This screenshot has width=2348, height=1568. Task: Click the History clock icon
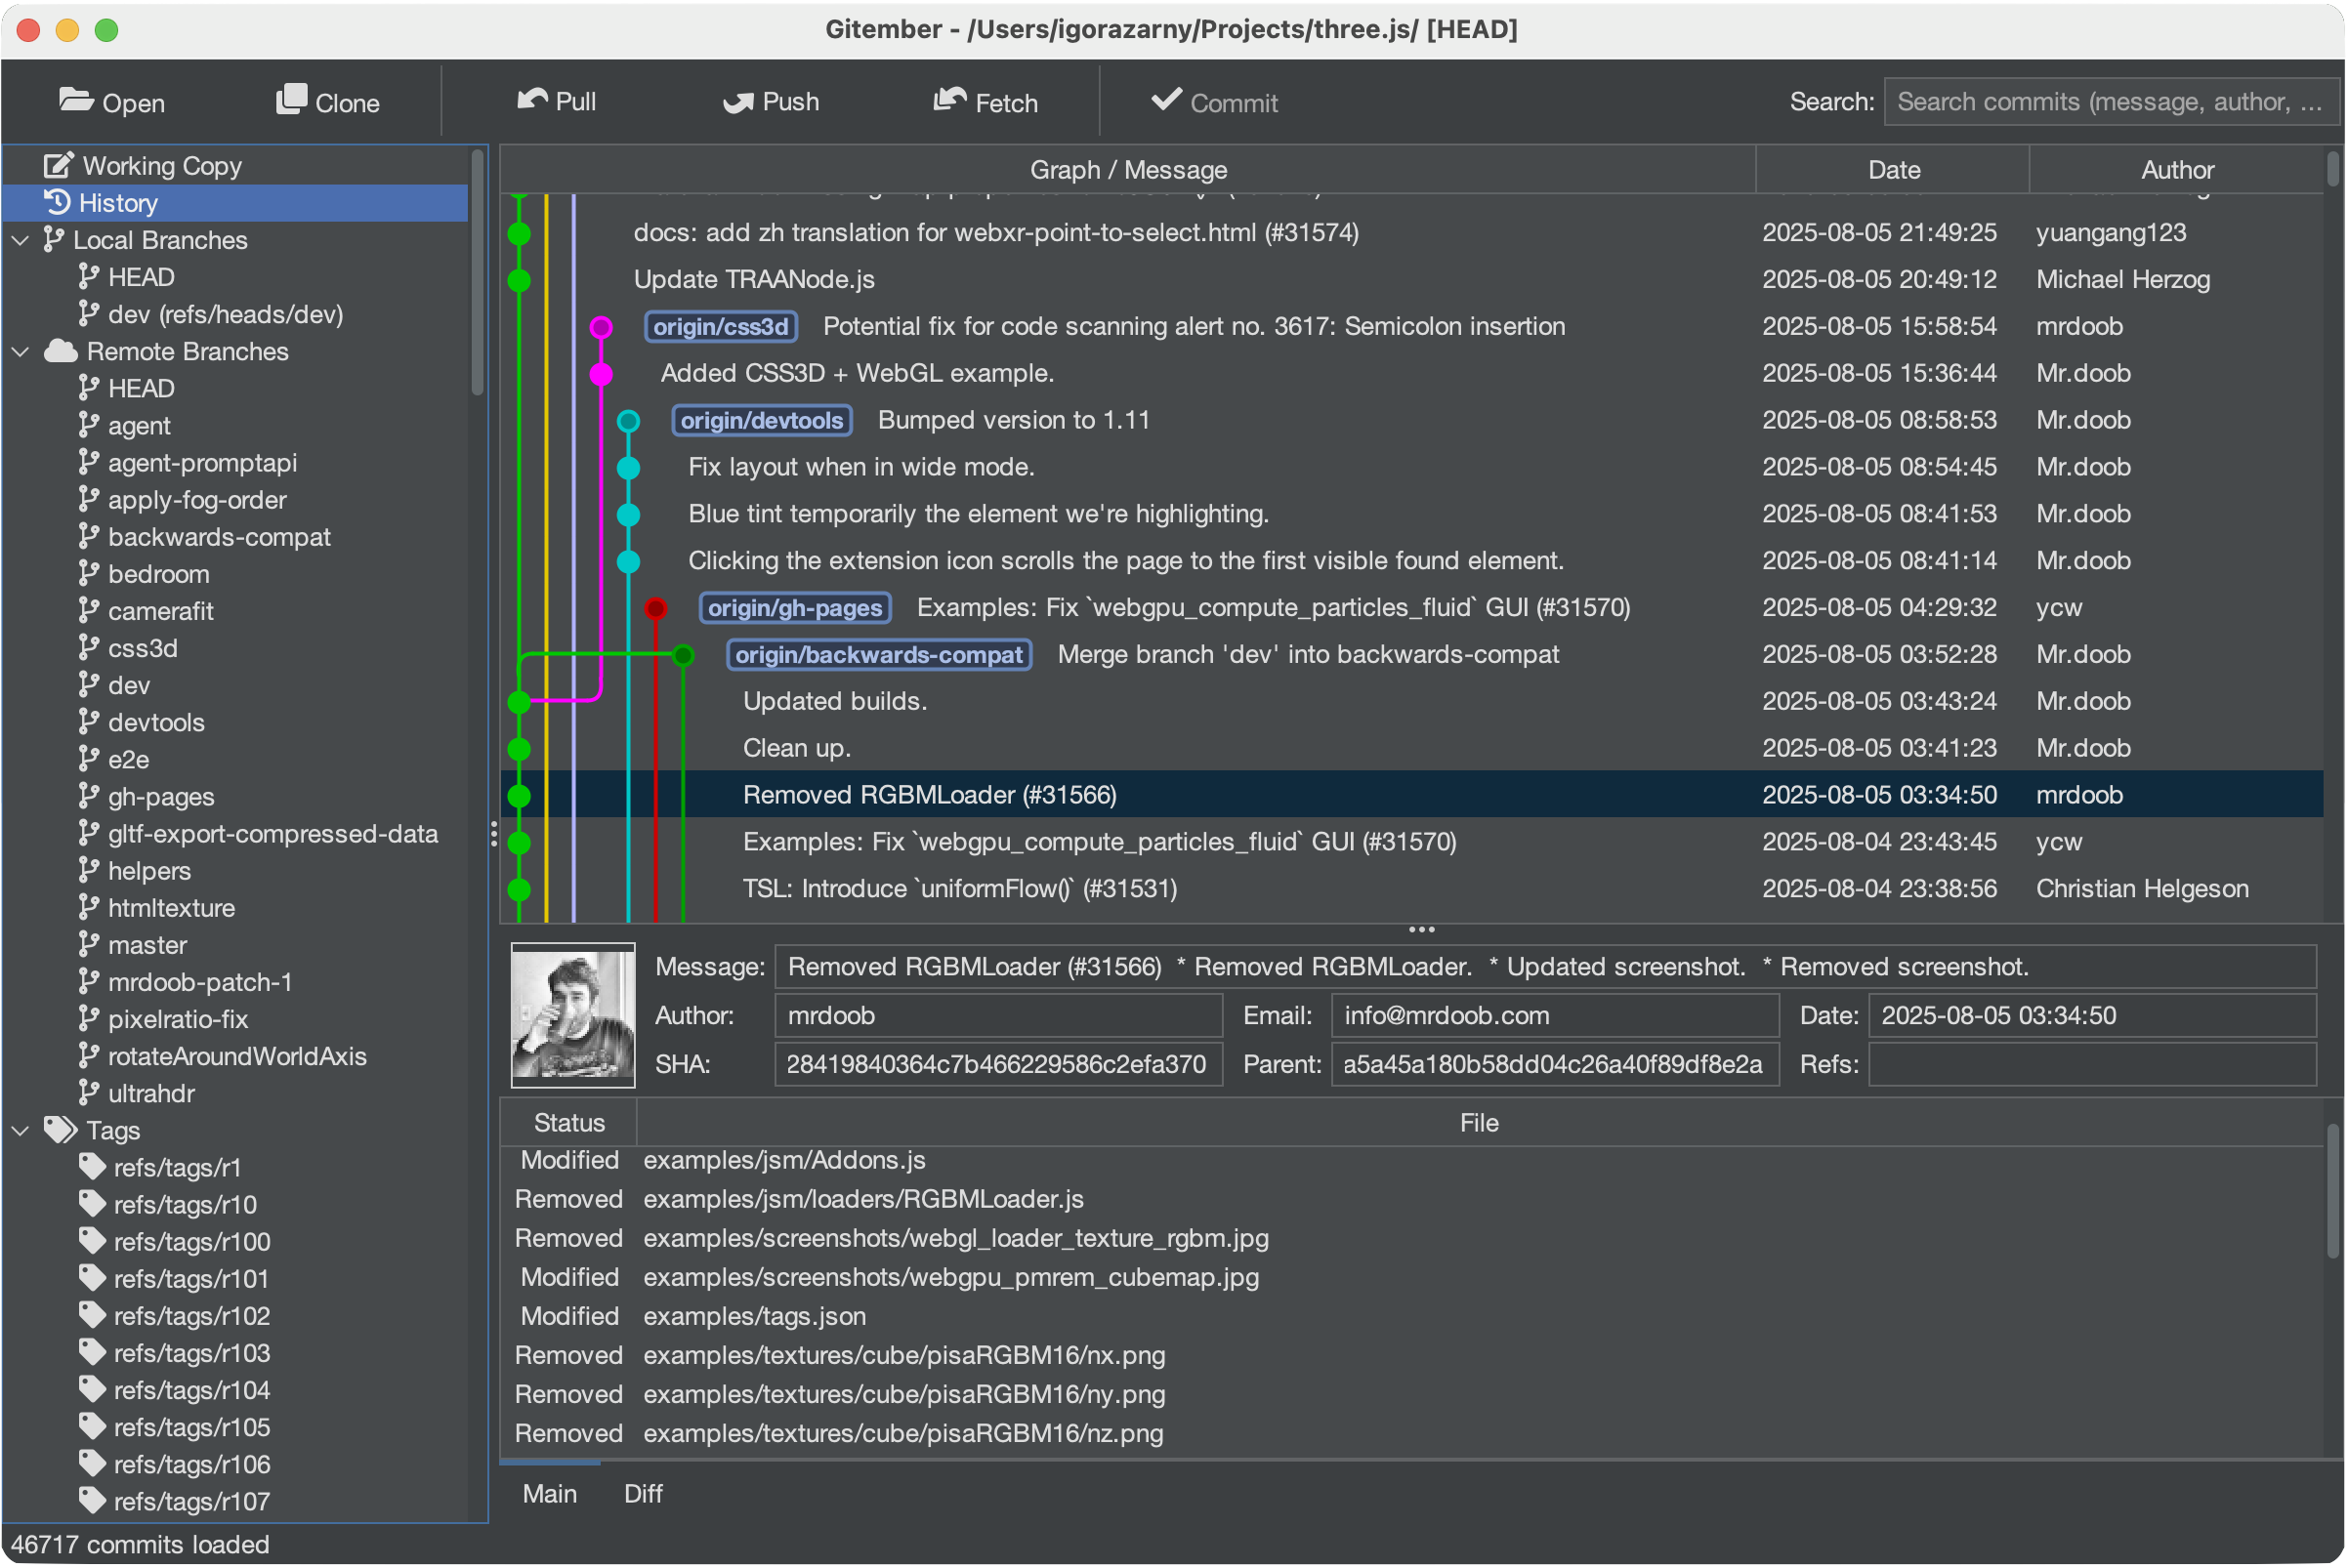(x=57, y=202)
